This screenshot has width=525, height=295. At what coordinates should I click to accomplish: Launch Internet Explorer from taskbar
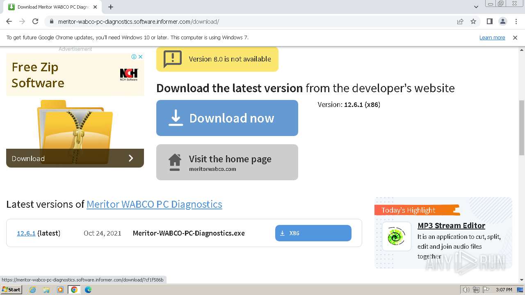click(x=32, y=290)
